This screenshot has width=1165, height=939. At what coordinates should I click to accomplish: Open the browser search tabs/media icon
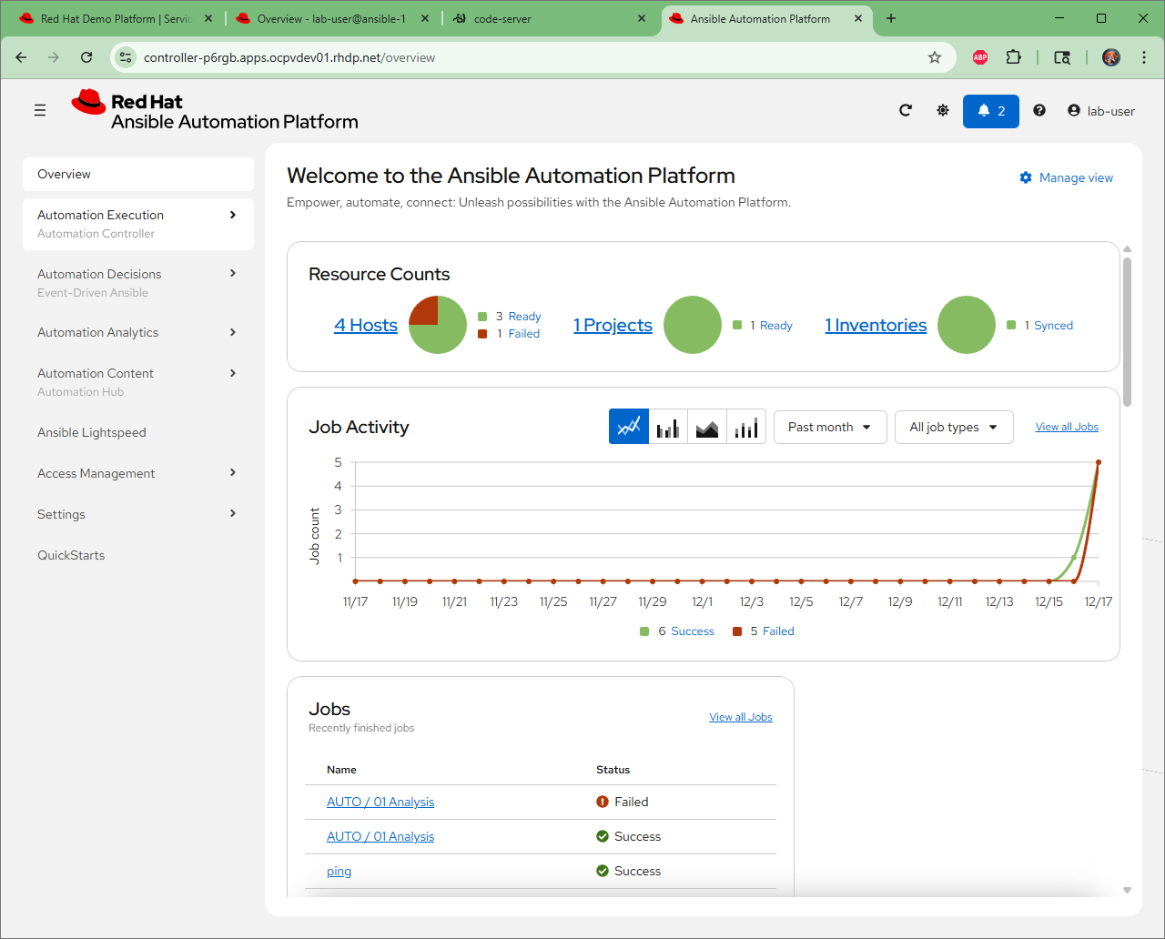pos(1062,57)
